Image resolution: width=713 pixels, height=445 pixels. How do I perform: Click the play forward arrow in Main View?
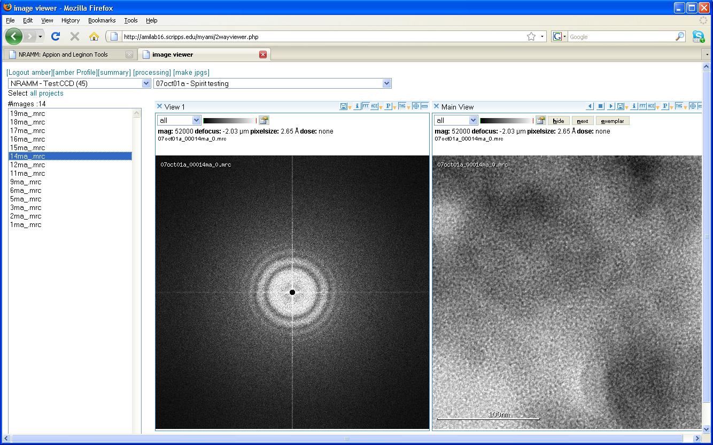point(610,106)
